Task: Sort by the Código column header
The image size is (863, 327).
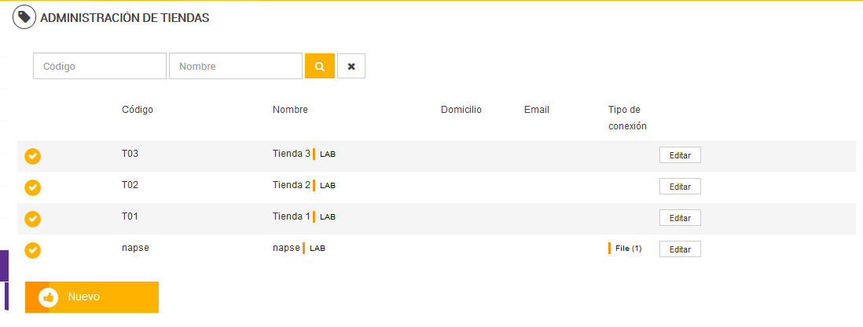Action: click(138, 110)
